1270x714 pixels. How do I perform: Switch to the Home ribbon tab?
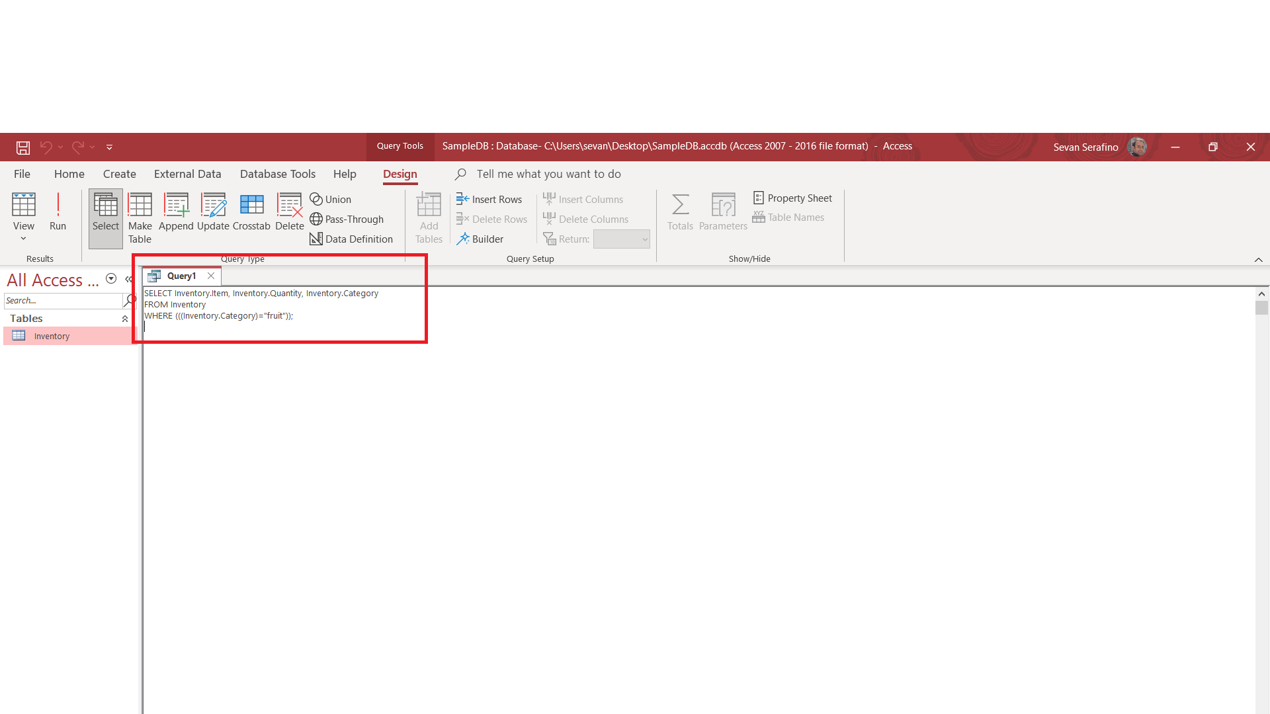click(x=69, y=174)
